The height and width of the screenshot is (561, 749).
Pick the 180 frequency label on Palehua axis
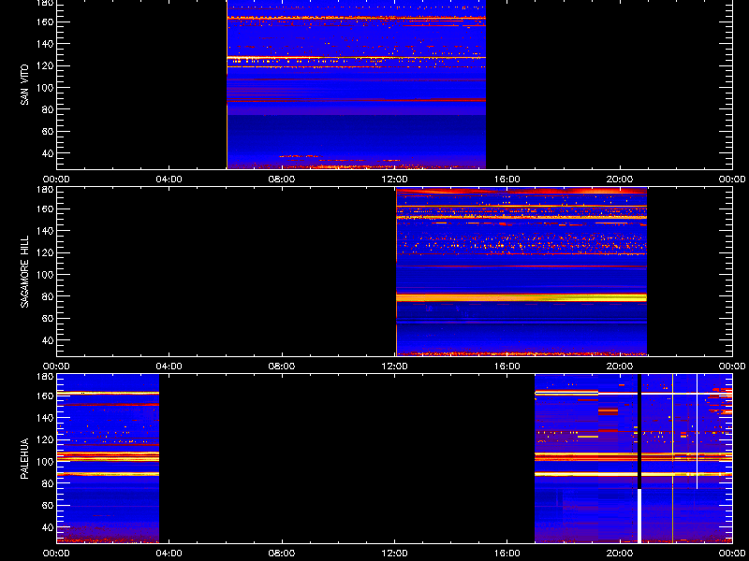[46, 377]
